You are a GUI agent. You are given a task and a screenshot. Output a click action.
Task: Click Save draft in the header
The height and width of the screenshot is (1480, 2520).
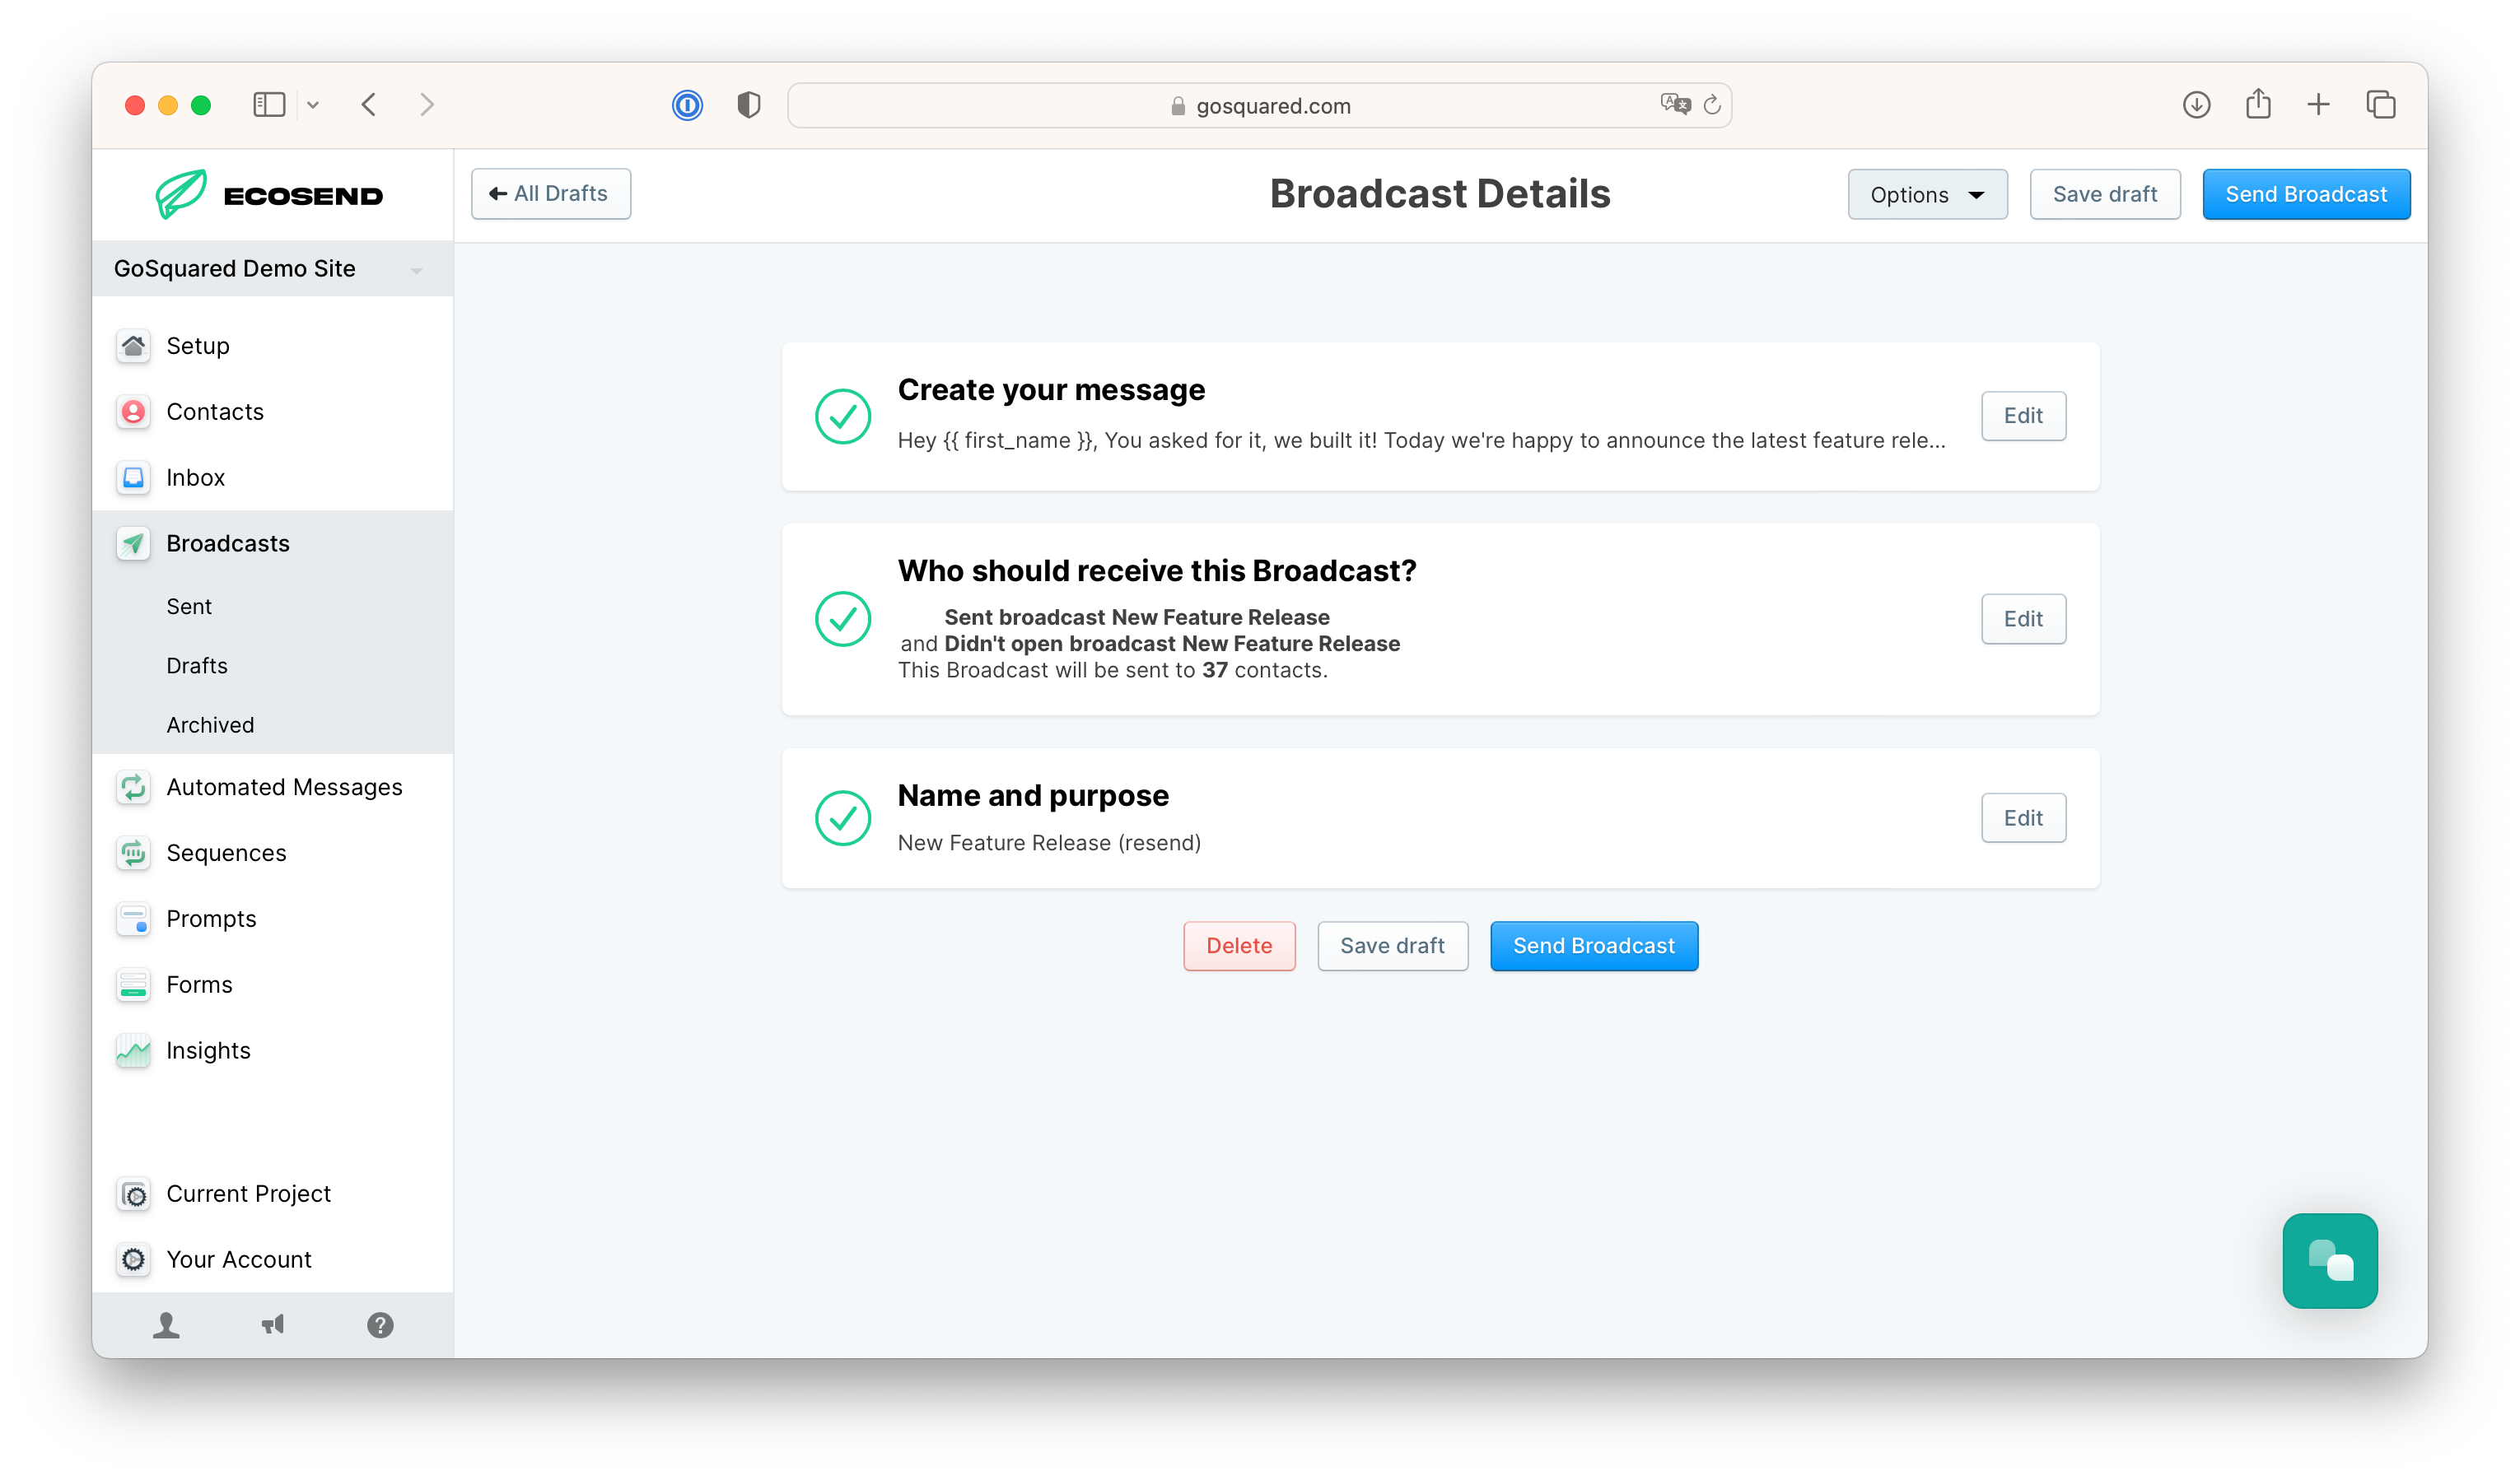click(2104, 195)
